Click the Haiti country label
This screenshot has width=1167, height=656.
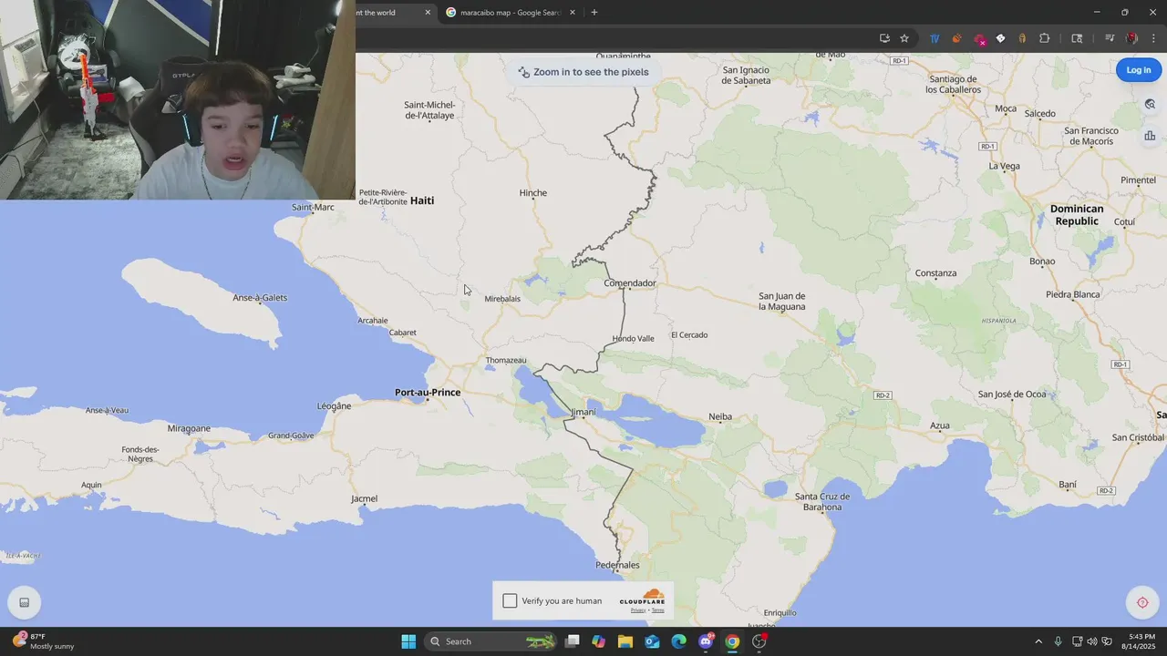422,200
